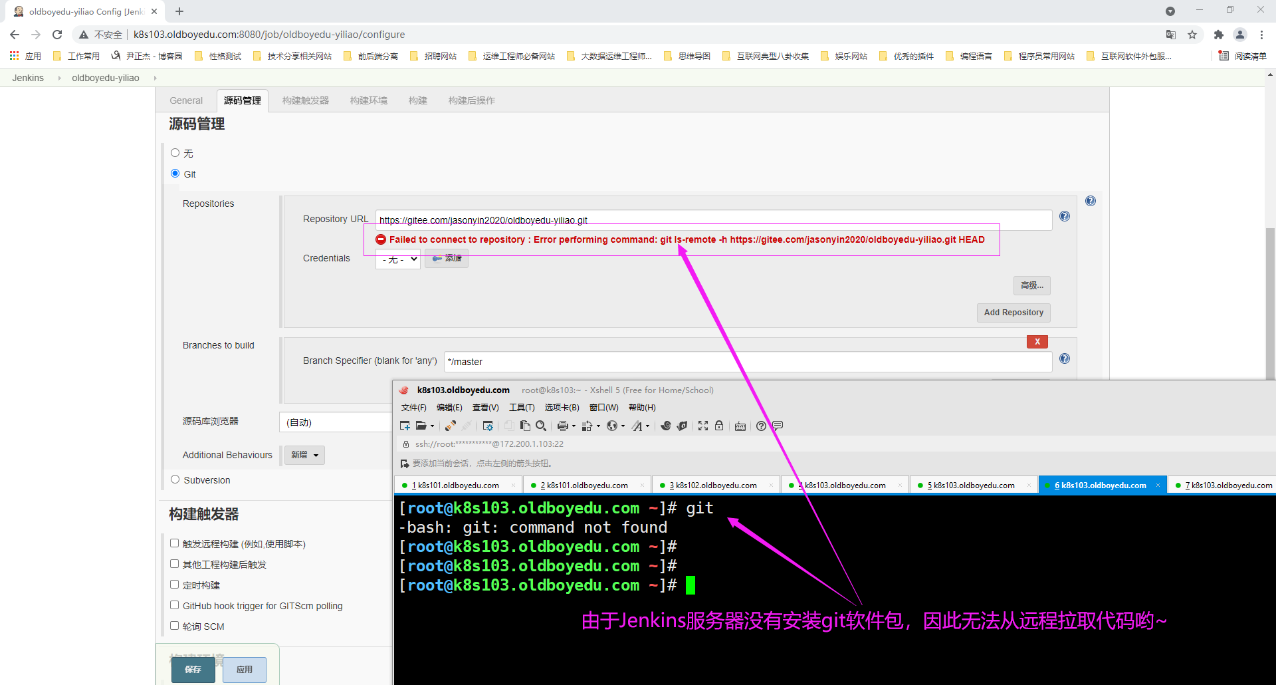This screenshot has height=685, width=1276.
Task: Click the Xshell print icon
Action: point(563,426)
